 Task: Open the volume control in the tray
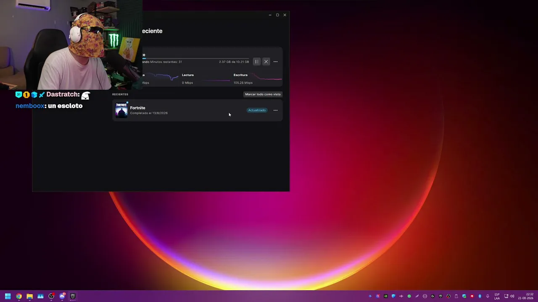click(512, 296)
